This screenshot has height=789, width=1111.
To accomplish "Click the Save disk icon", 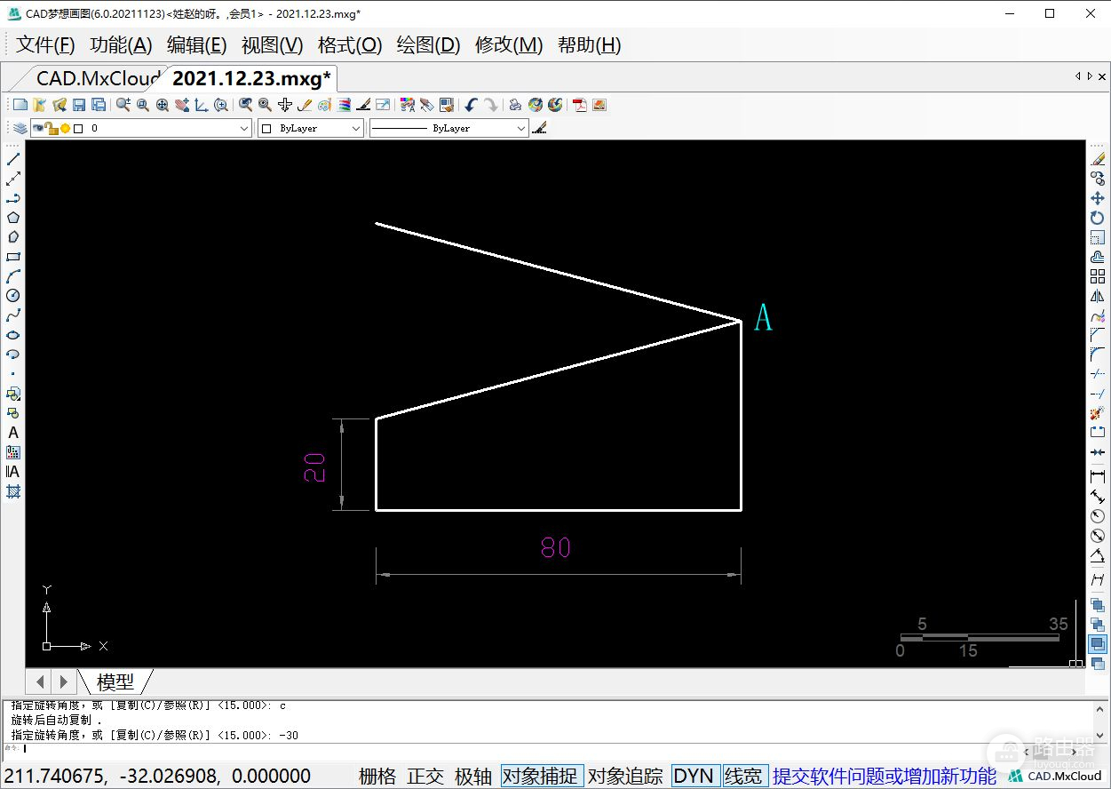I will (x=79, y=105).
